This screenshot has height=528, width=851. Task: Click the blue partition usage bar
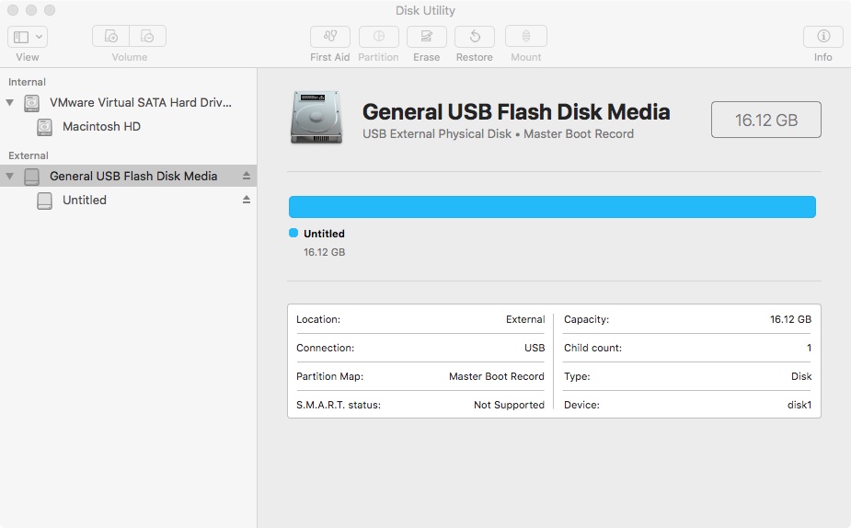pos(552,207)
